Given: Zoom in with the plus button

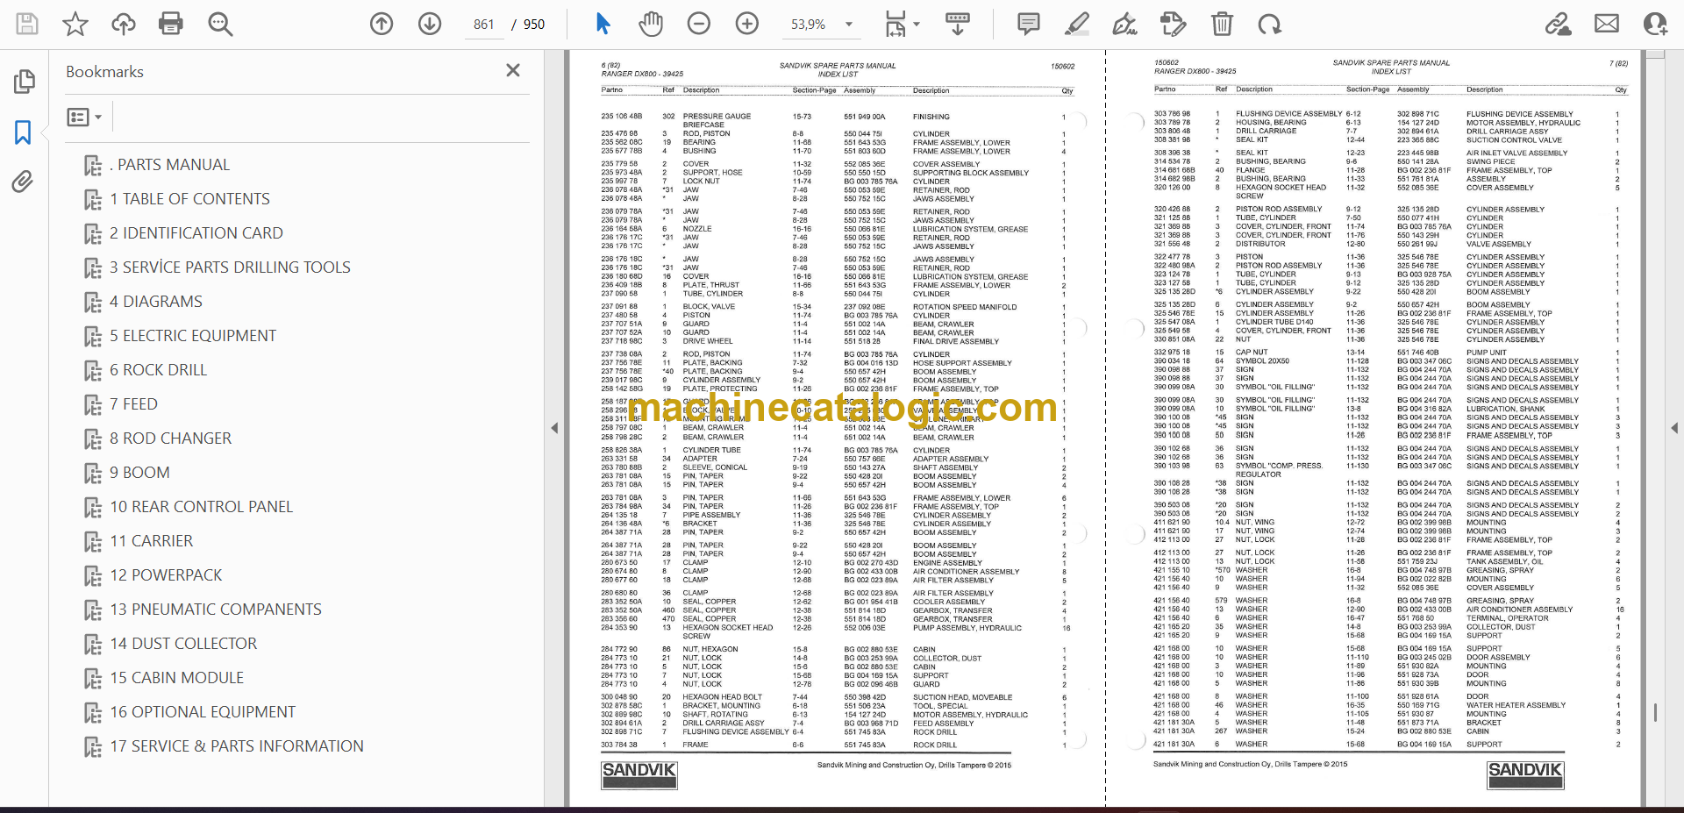Looking at the screenshot, I should (747, 24).
